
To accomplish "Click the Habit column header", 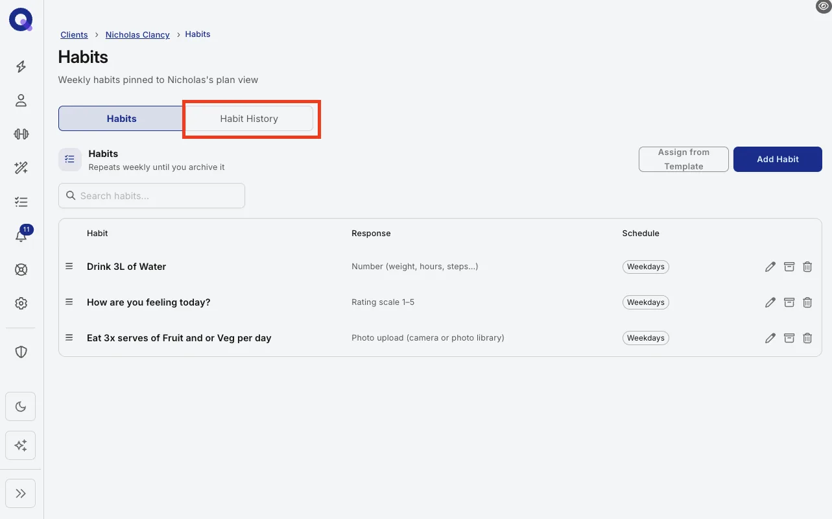I will click(x=97, y=234).
